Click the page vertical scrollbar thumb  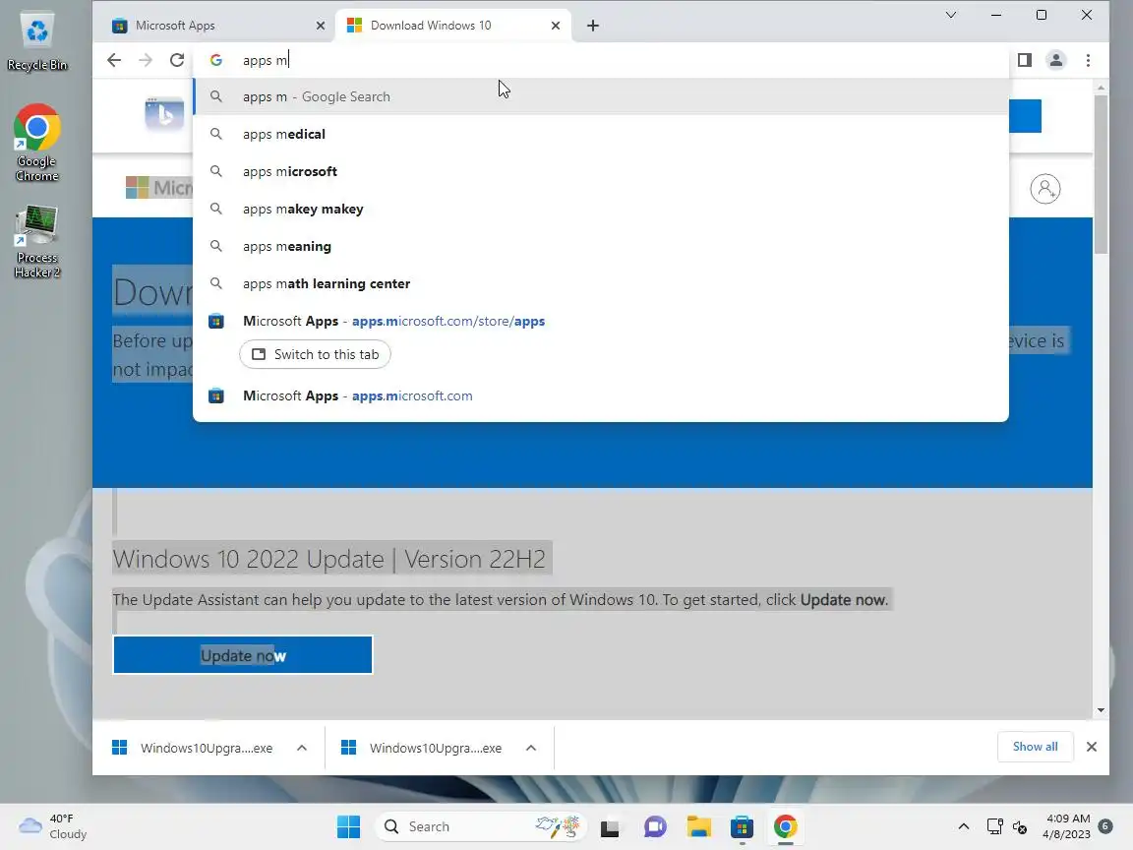click(x=1101, y=173)
